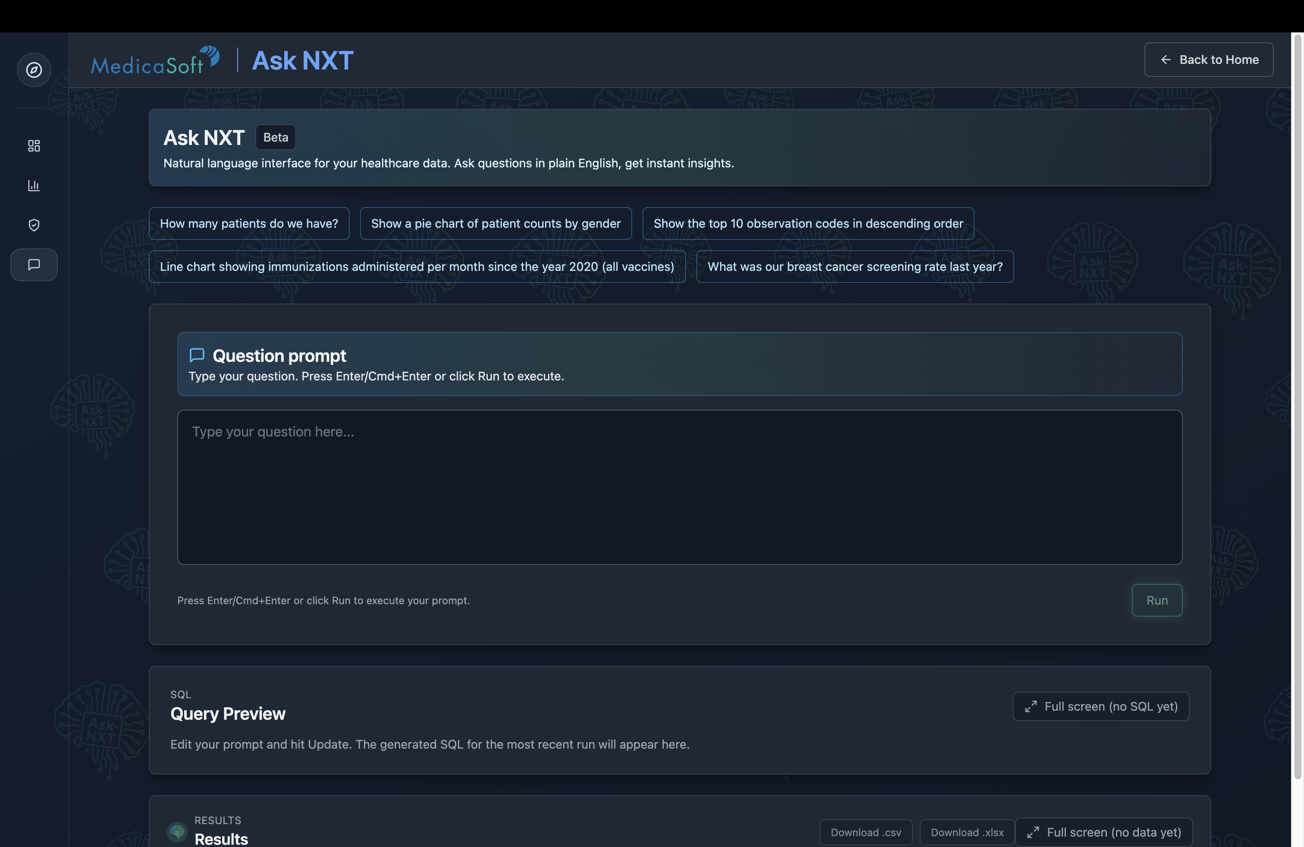Click the Results brain icon

[177, 832]
